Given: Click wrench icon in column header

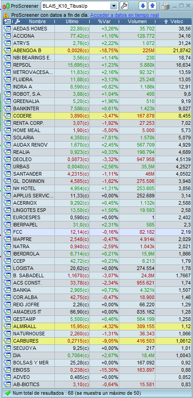Looking at the screenshot, I should [x=18, y=22].
